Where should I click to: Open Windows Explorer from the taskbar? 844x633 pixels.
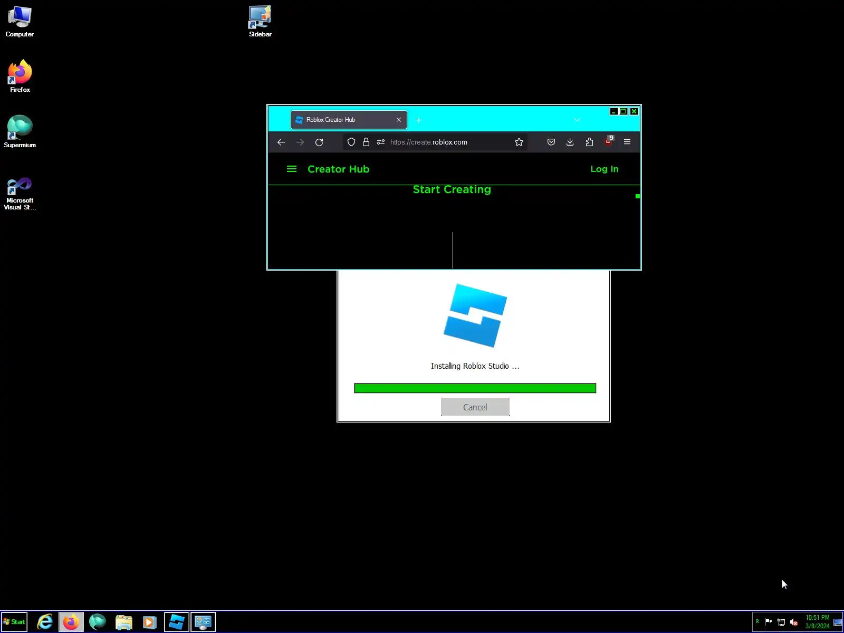(124, 622)
